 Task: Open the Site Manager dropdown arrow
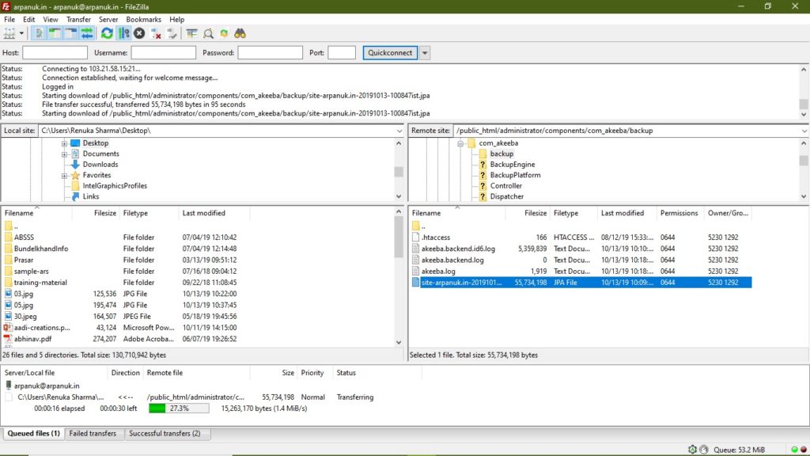21,33
